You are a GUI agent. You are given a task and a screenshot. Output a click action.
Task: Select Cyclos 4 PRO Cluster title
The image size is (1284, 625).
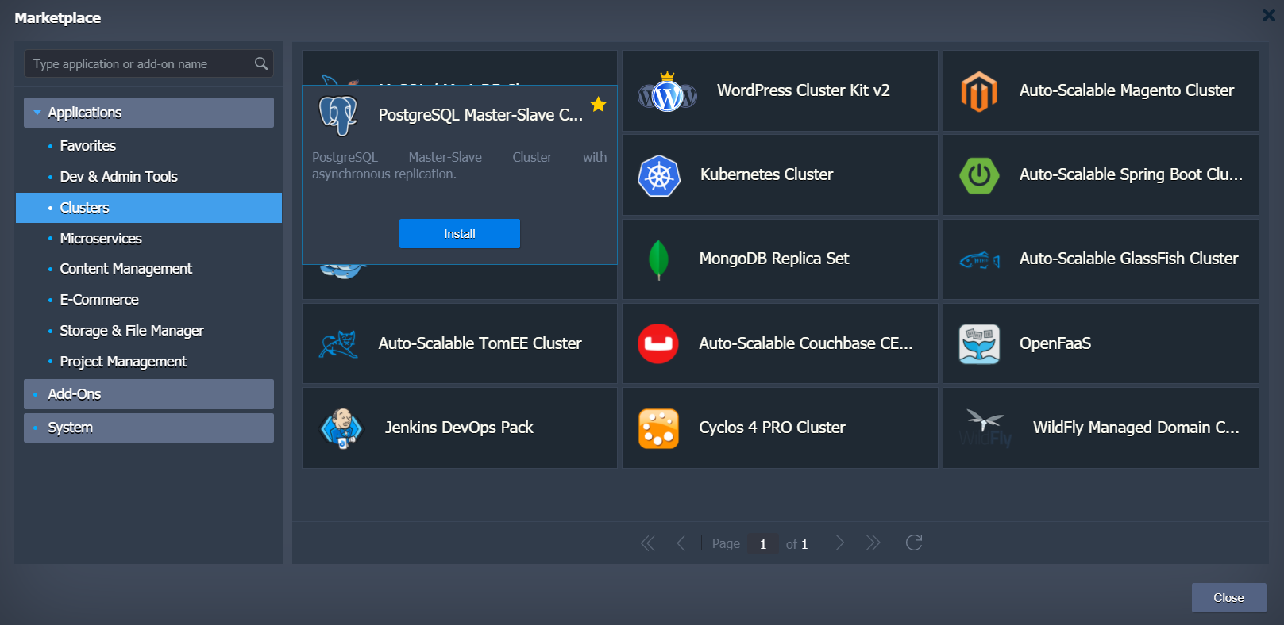pos(772,428)
